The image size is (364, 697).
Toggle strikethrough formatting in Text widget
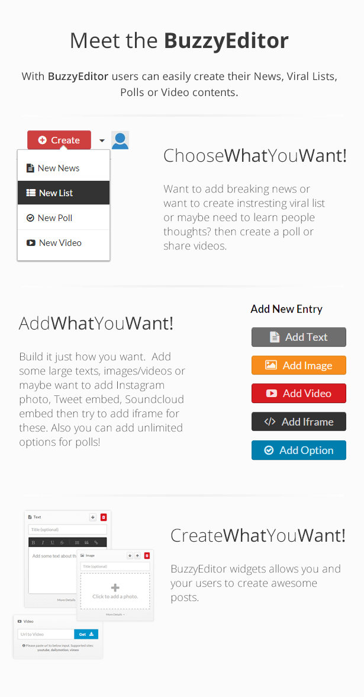tap(62, 542)
